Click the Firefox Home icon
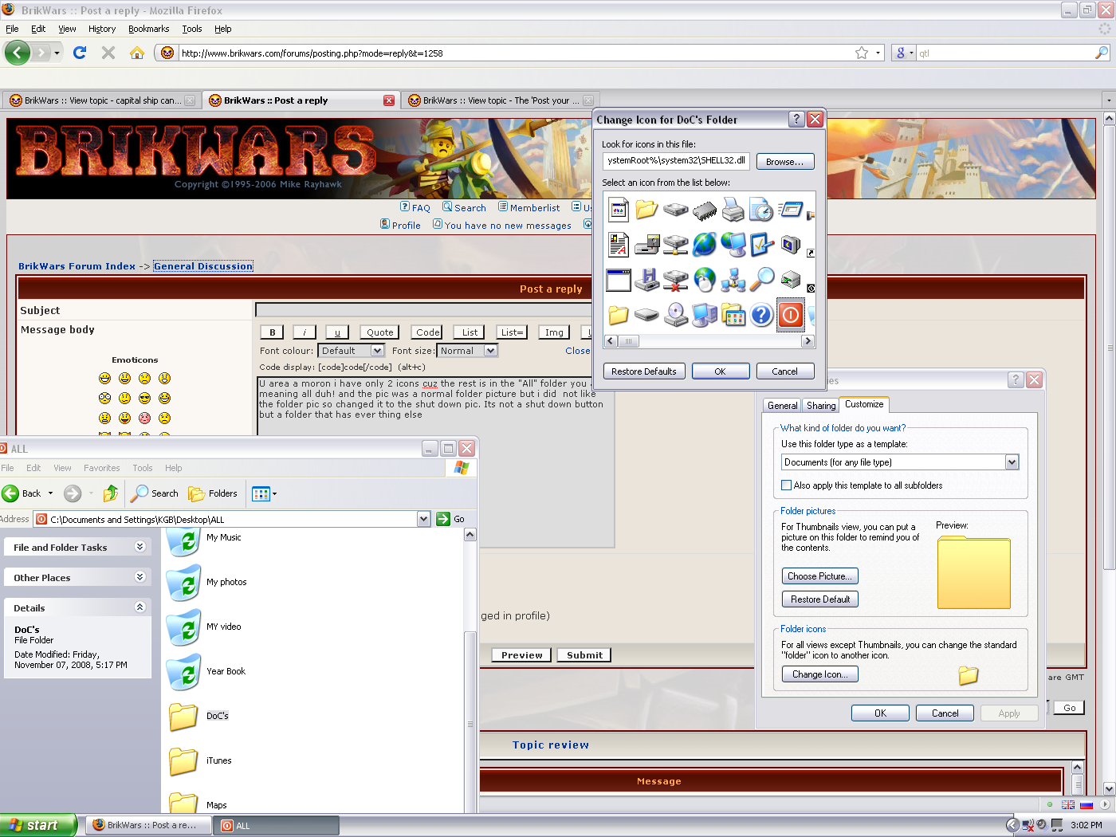The height and width of the screenshot is (837, 1116). pos(137,53)
